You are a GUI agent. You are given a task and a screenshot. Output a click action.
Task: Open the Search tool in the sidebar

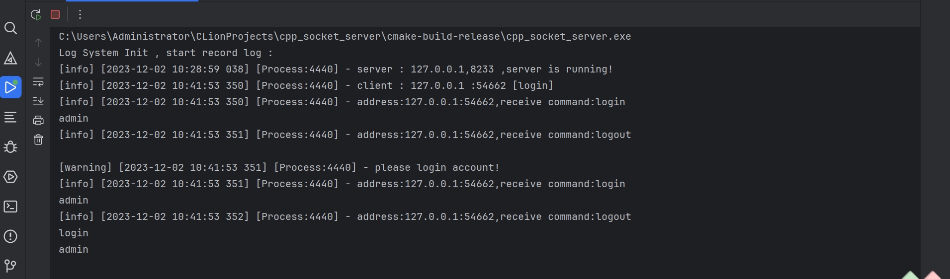coord(10,28)
